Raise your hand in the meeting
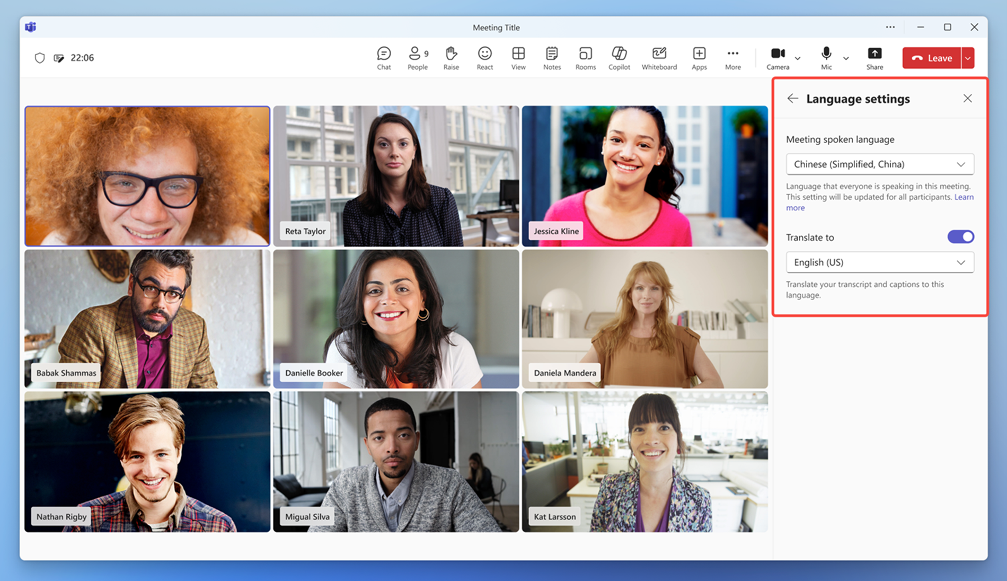The width and height of the screenshot is (1007, 581). [451, 58]
